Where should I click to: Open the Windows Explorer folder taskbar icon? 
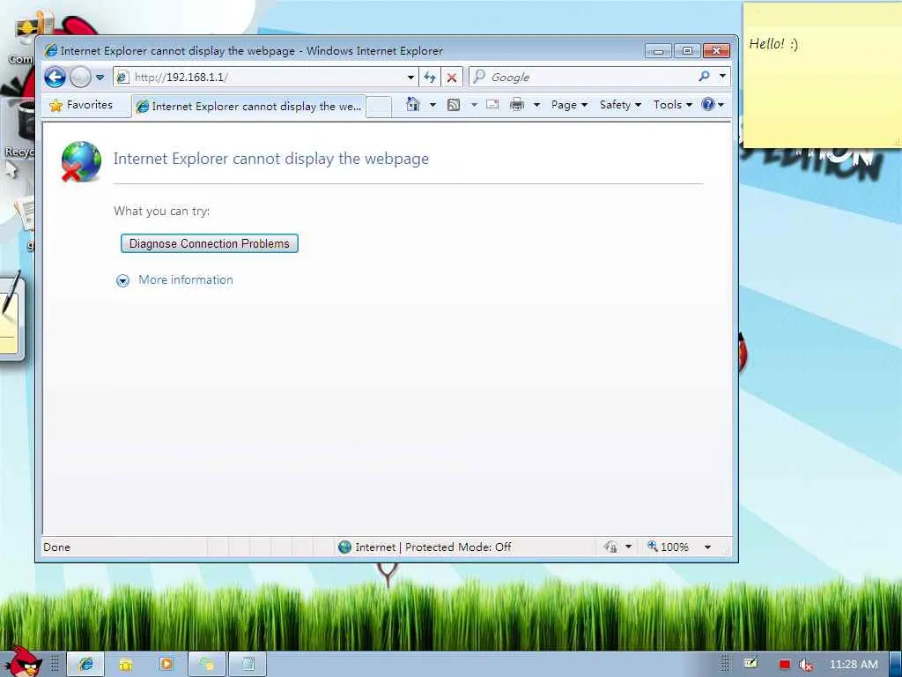(x=125, y=665)
